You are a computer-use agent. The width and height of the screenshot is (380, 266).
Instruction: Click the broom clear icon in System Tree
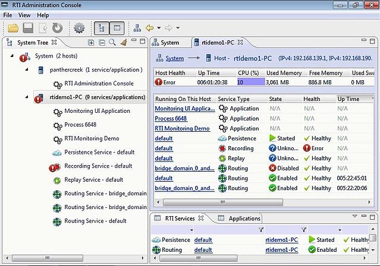[x=124, y=43]
